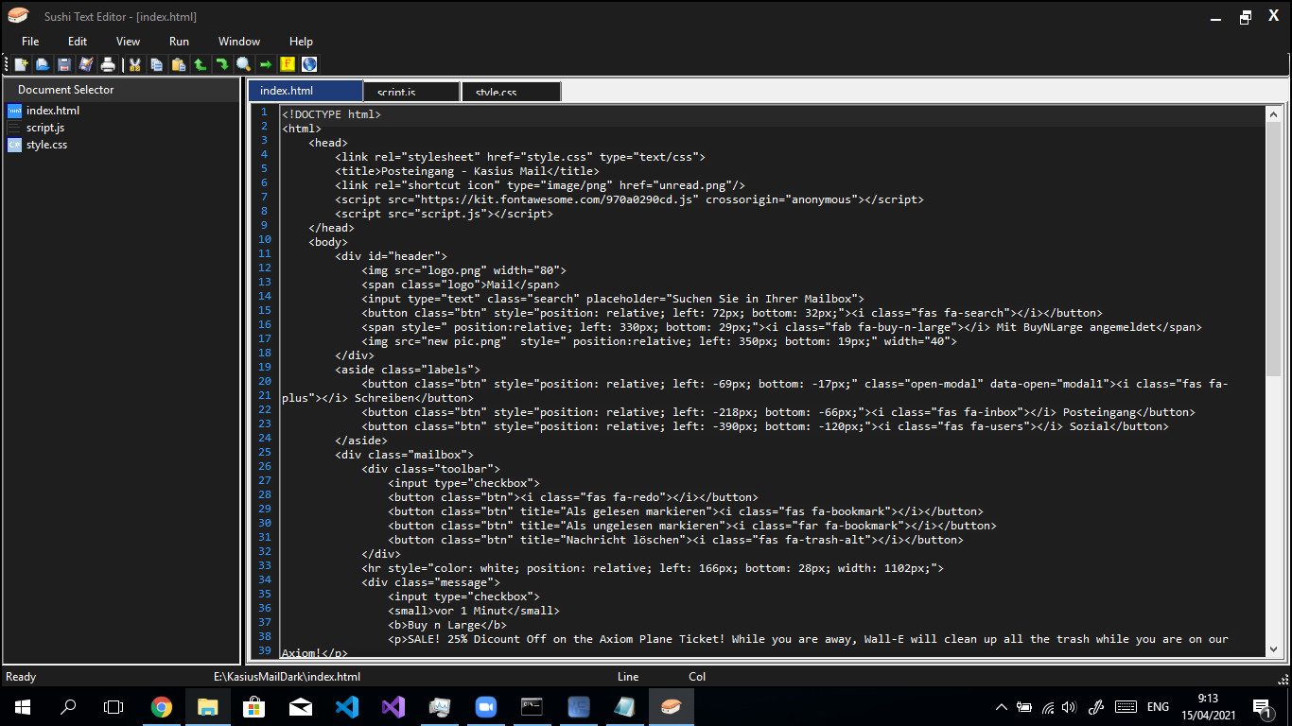
Task: Open the File menu
Action: point(30,42)
